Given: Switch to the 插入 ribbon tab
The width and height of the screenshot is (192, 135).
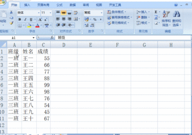Looking at the screenshot, I should coord(27,5).
